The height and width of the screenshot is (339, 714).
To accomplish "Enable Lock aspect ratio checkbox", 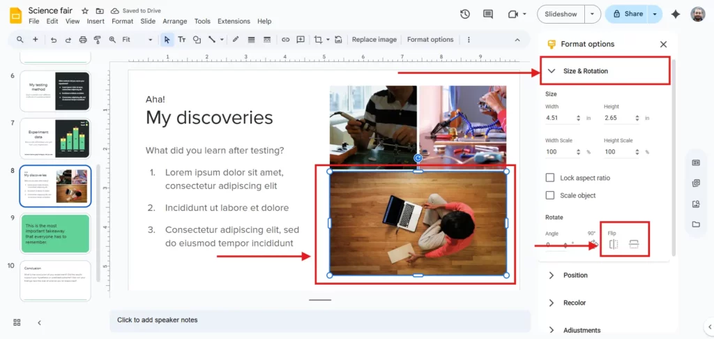I will click(x=550, y=178).
